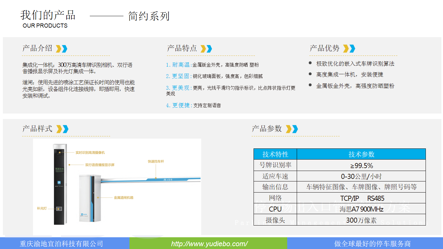
Task: Click the 我们的产品 slide title
Action: tap(48, 15)
